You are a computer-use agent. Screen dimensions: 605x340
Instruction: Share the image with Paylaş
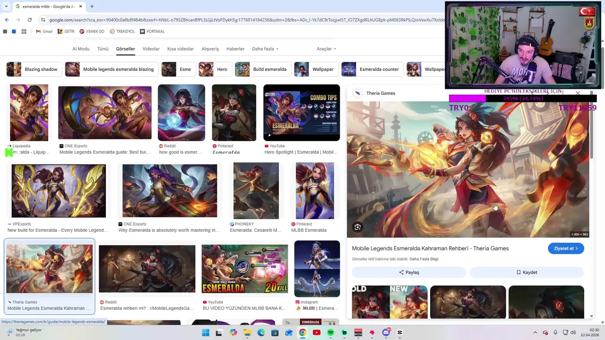409,272
